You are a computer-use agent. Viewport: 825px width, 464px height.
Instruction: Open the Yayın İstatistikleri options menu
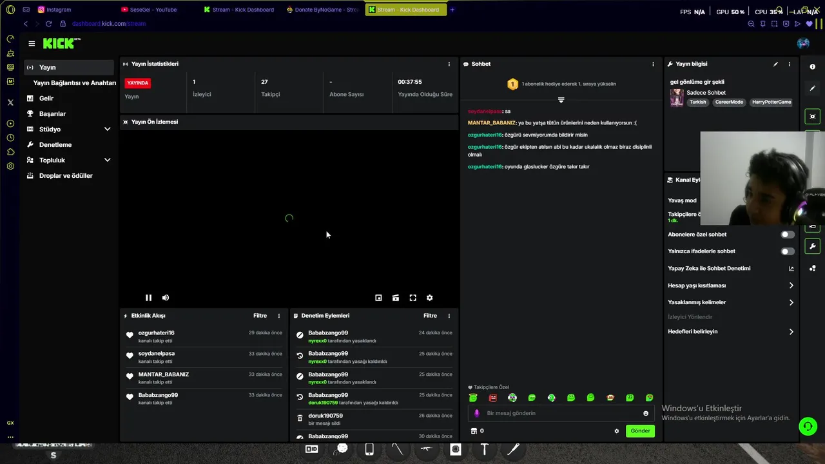tap(449, 64)
